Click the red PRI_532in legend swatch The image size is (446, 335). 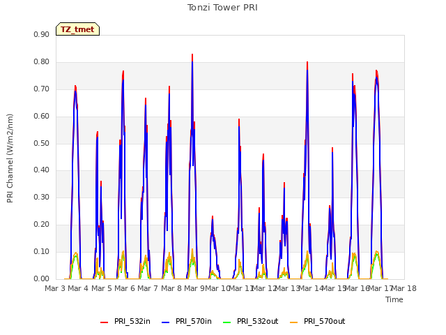click(x=104, y=322)
